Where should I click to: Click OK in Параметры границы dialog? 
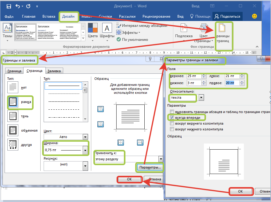[x=241, y=191]
